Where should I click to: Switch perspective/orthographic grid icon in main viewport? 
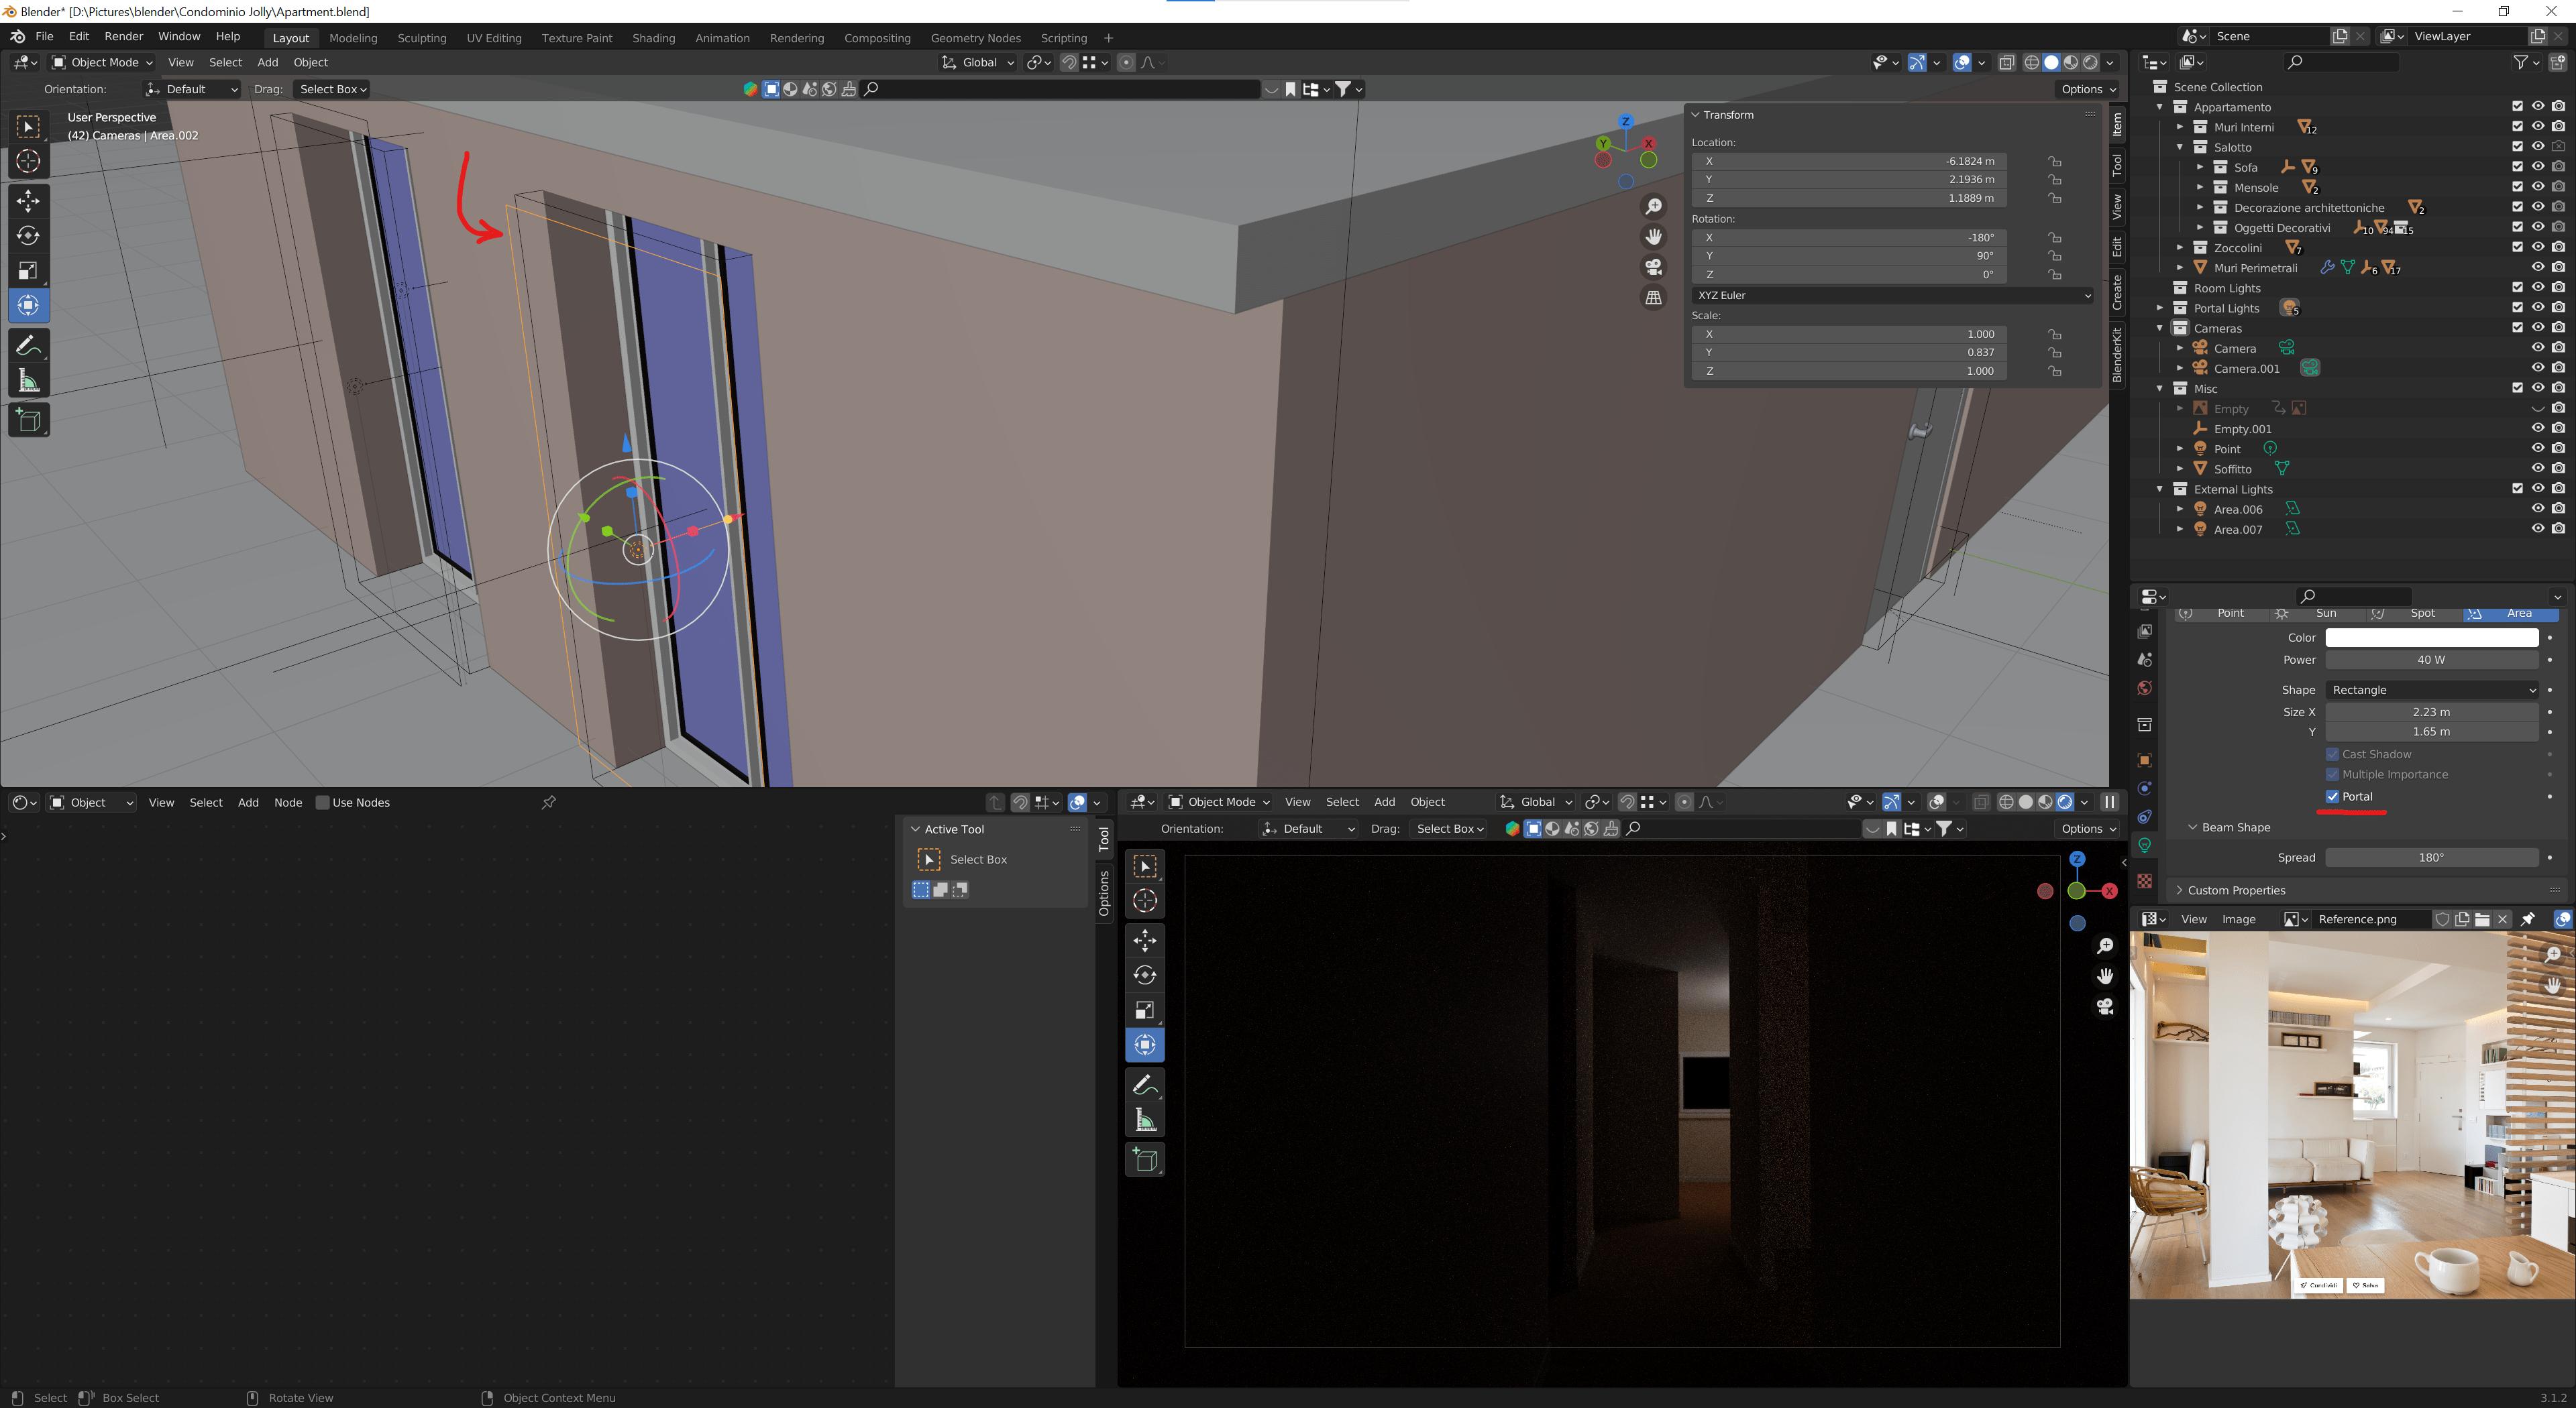(1654, 298)
